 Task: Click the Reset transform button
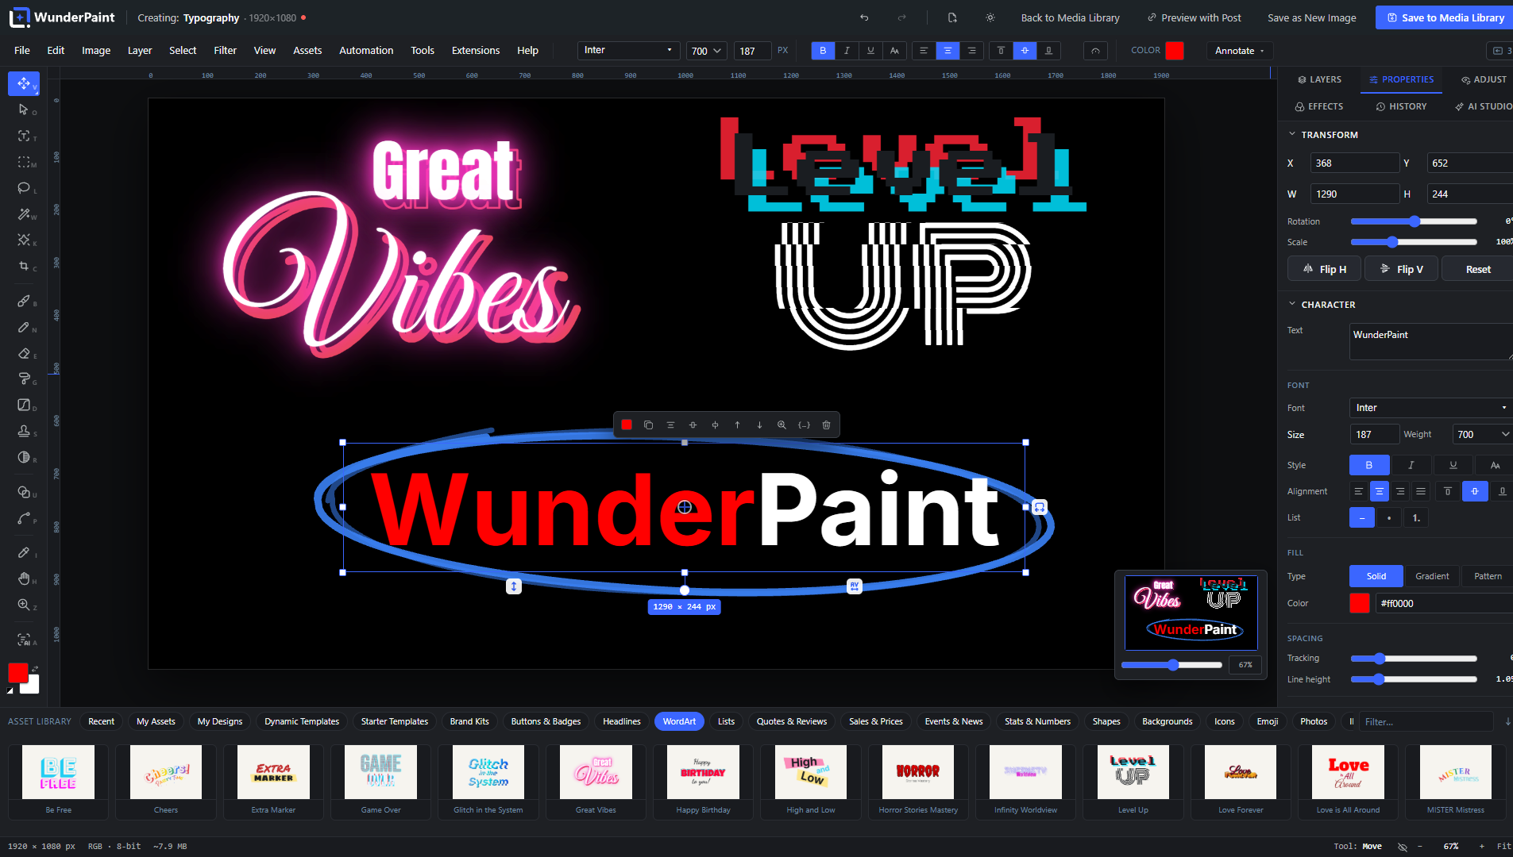(1477, 269)
